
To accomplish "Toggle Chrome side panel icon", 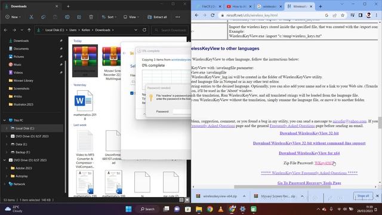I will click(361, 15).
